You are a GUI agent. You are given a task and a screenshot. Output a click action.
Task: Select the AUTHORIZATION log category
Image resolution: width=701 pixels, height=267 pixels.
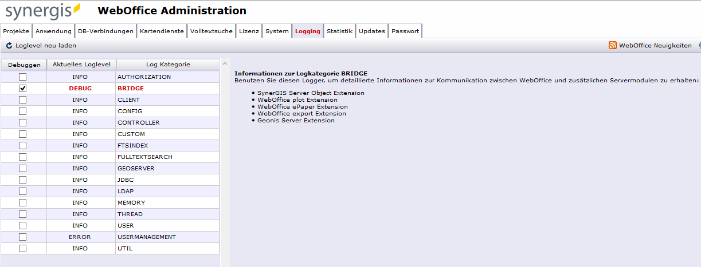(144, 77)
